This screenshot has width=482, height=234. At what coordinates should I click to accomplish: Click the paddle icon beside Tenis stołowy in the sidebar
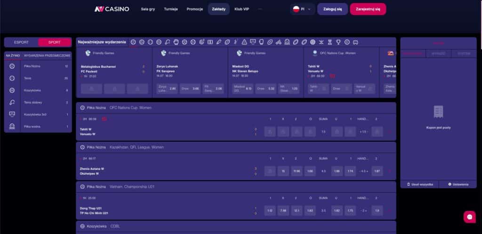[x=12, y=102]
